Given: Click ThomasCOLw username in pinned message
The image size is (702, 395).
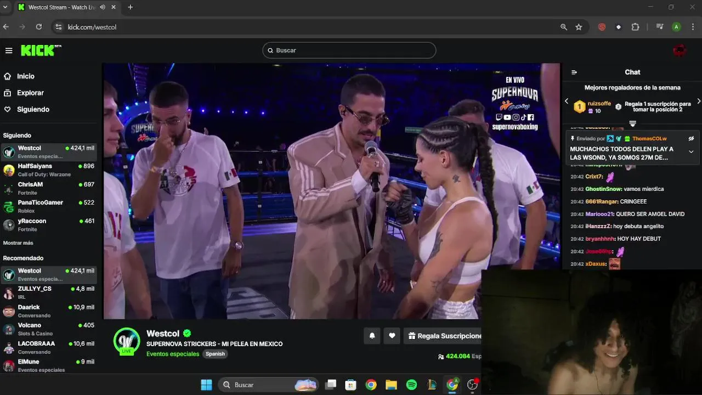Looking at the screenshot, I should (649, 139).
